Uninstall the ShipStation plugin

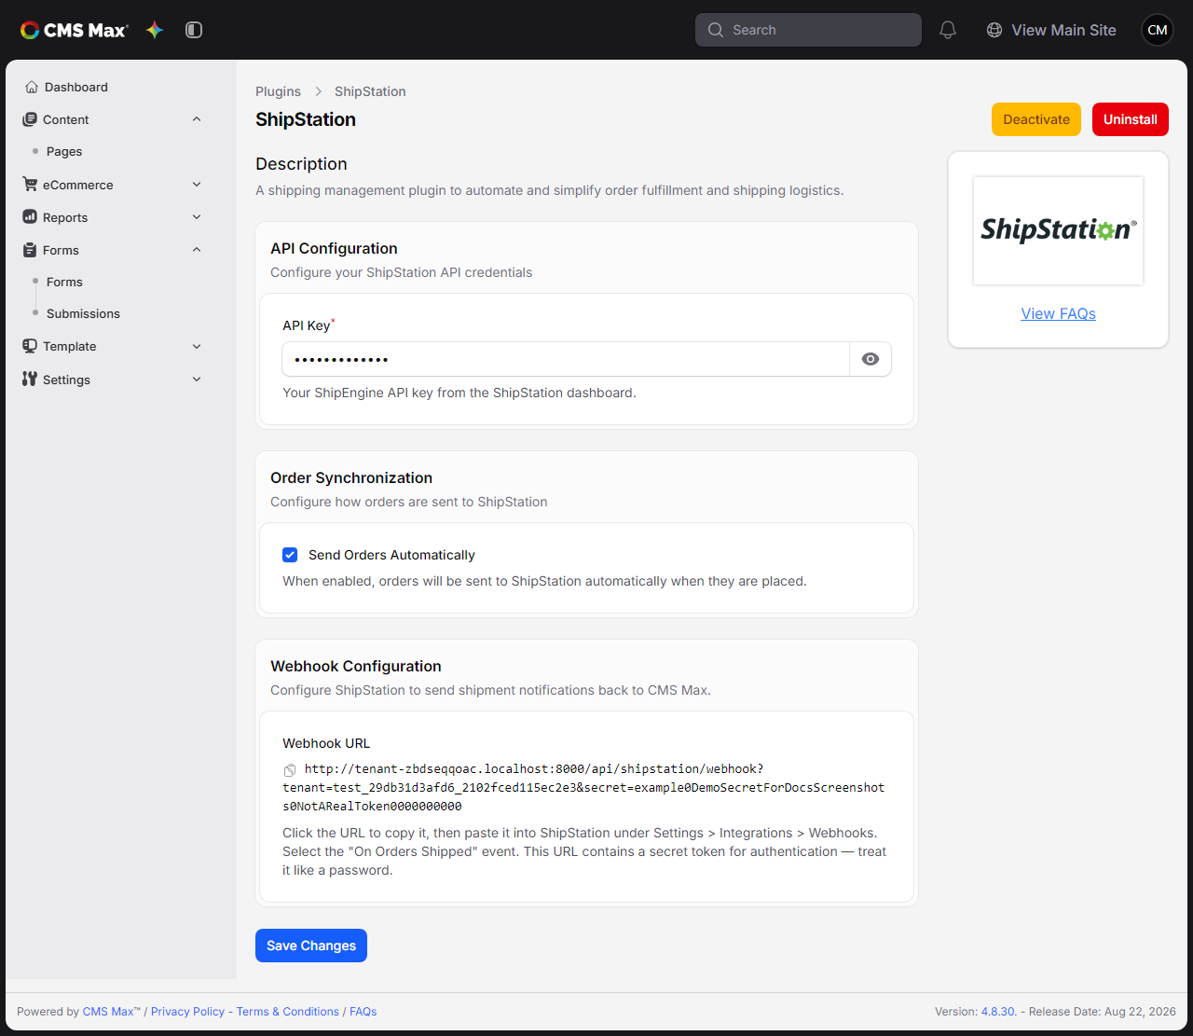pos(1131,119)
